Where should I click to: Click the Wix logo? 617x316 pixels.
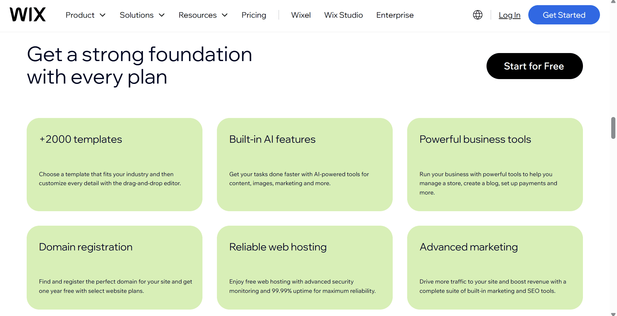tap(27, 14)
